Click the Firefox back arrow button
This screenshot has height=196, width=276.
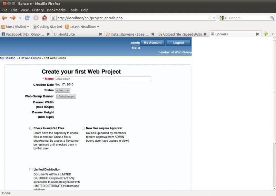4,18
